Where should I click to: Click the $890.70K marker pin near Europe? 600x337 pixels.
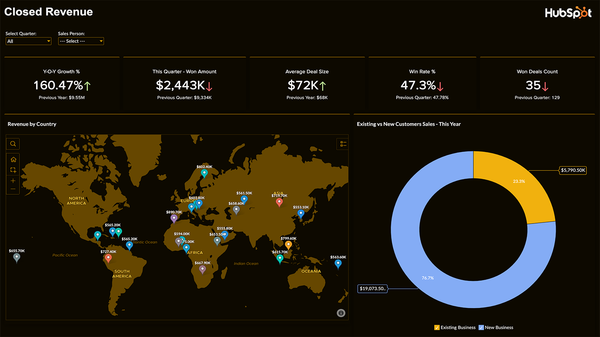pos(174,218)
